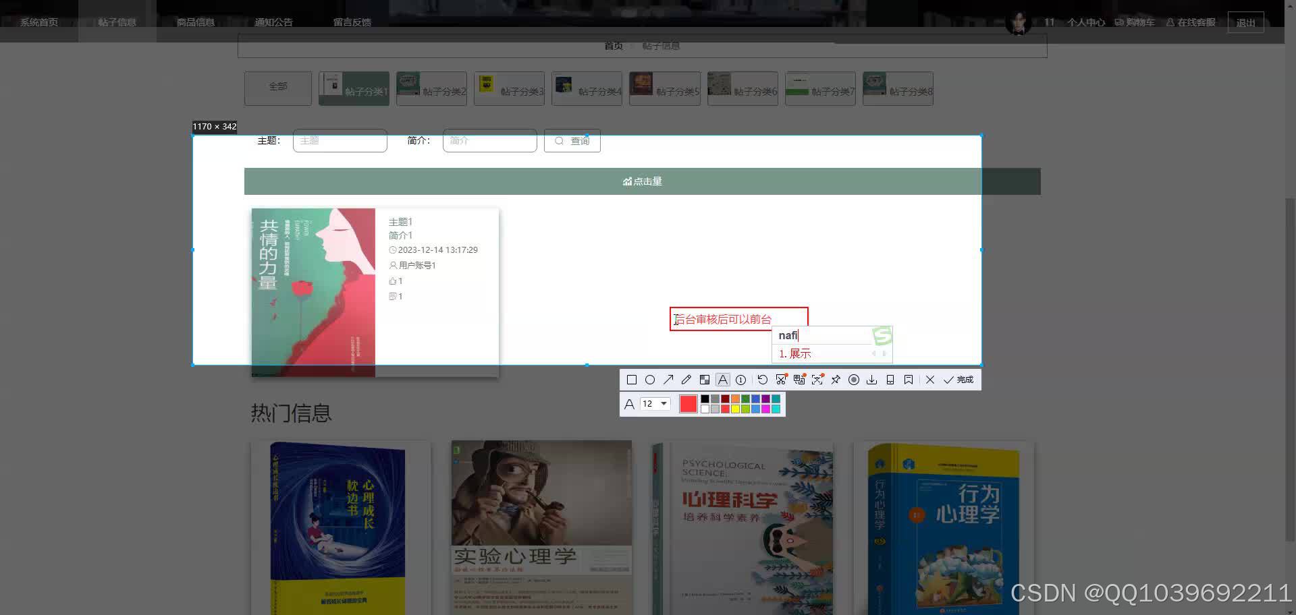The height and width of the screenshot is (615, 1296).
Task: Download the annotated screenshot
Action: (x=871, y=379)
